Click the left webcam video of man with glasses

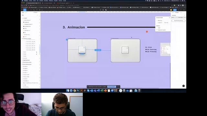21,104
